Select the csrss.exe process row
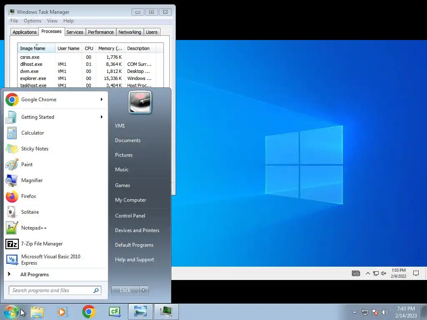The image size is (427, 320). (x=87, y=57)
